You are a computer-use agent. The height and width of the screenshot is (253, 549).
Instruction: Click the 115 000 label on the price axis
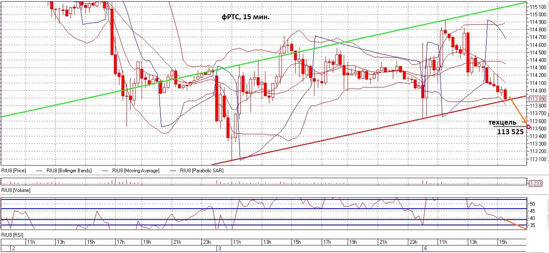click(x=538, y=13)
